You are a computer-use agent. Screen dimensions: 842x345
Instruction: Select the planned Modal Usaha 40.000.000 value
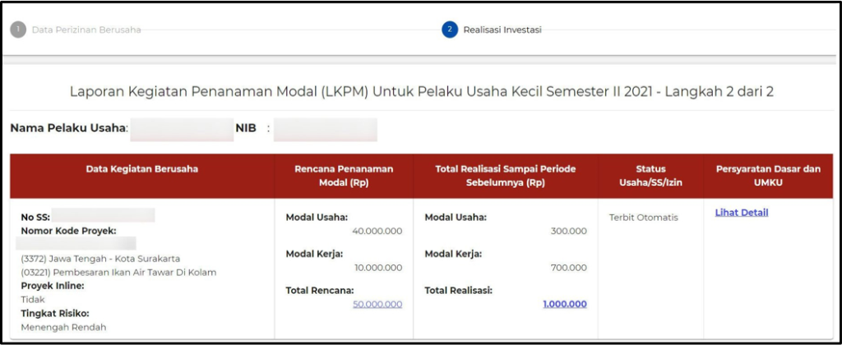[377, 231]
